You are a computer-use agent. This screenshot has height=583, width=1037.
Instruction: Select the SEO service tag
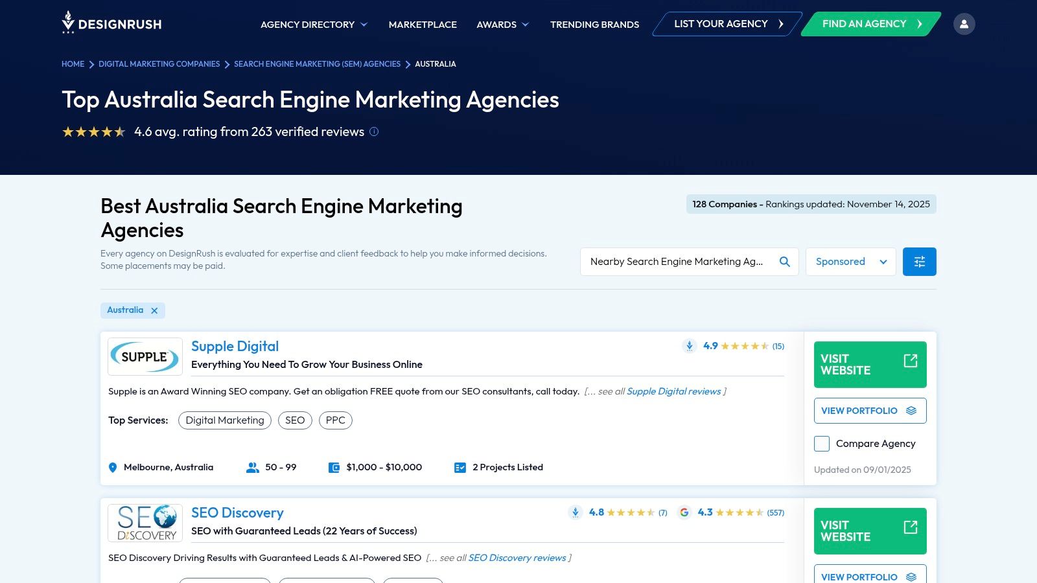pyautogui.click(x=295, y=420)
